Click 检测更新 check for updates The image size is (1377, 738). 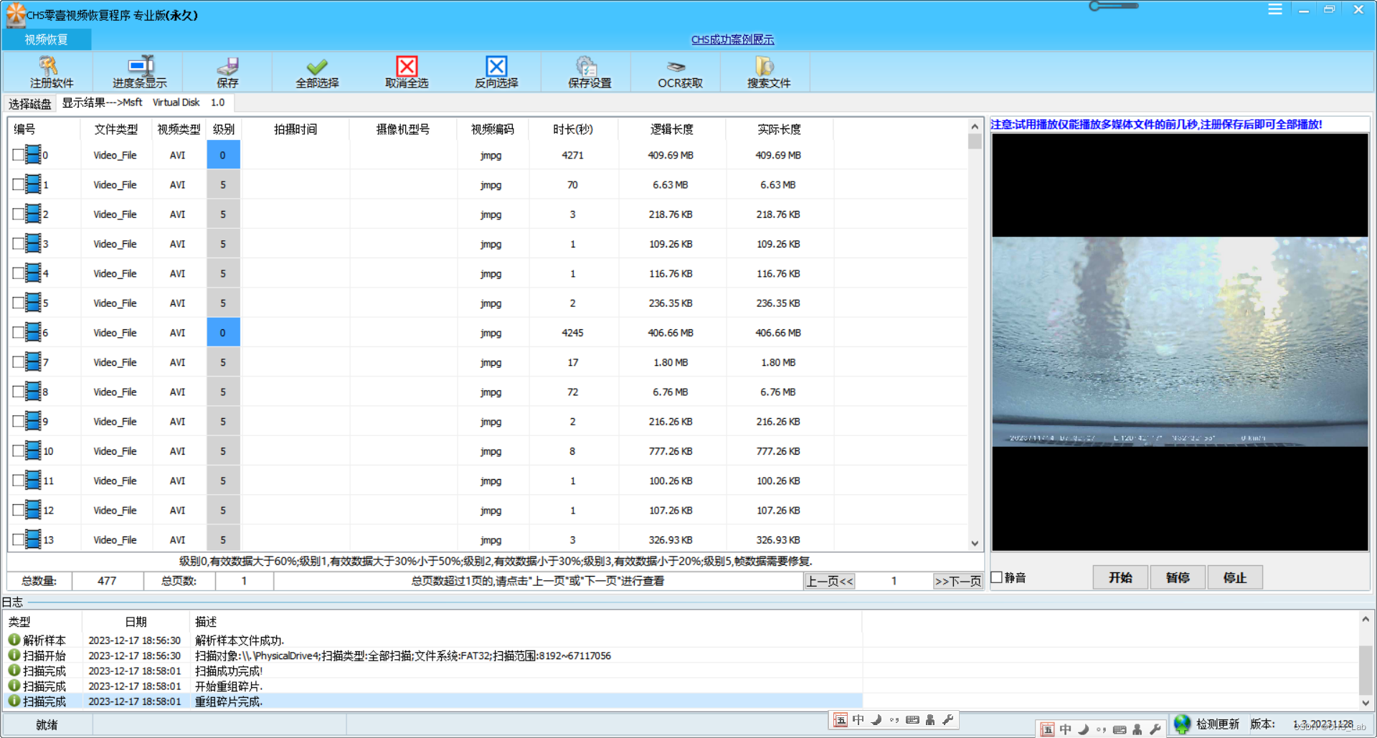tap(1217, 724)
